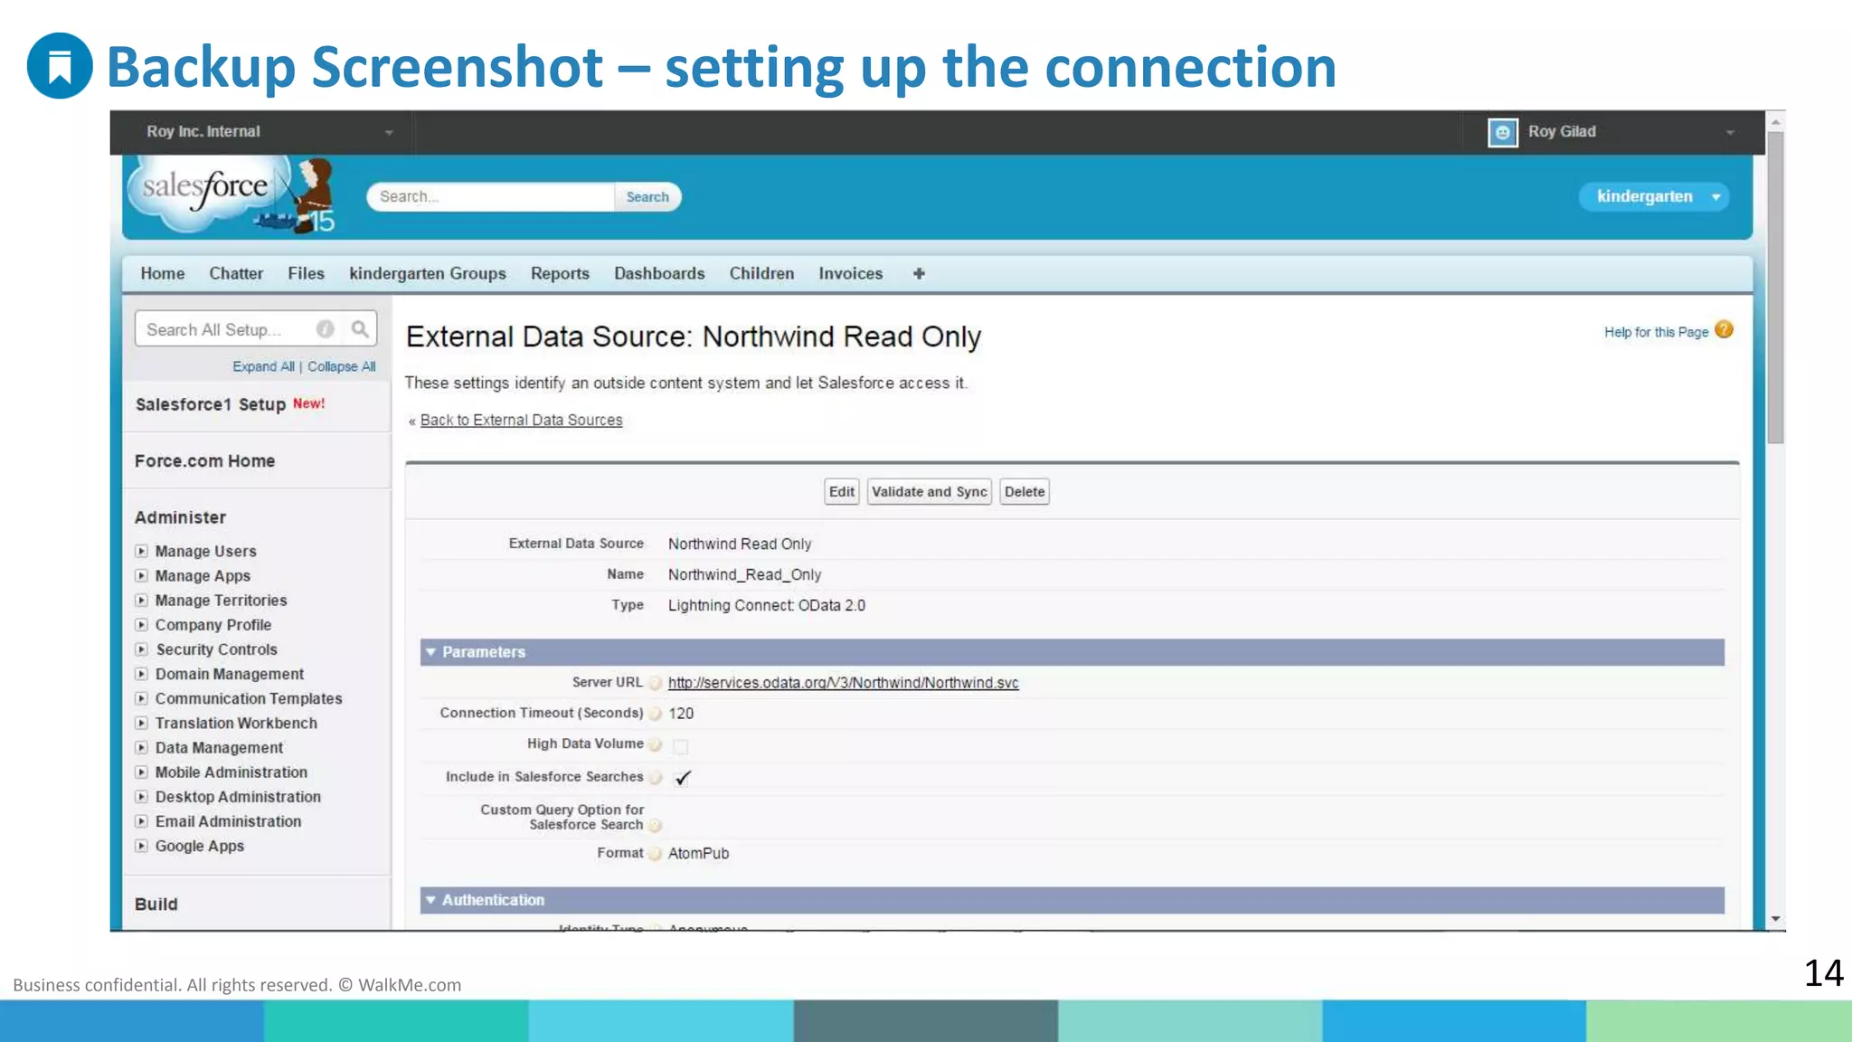
Task: Open the kindergarten app dropdown
Action: [x=1653, y=196]
